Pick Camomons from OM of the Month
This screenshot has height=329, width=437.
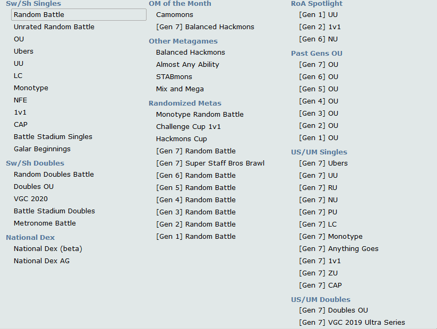pyautogui.click(x=175, y=14)
